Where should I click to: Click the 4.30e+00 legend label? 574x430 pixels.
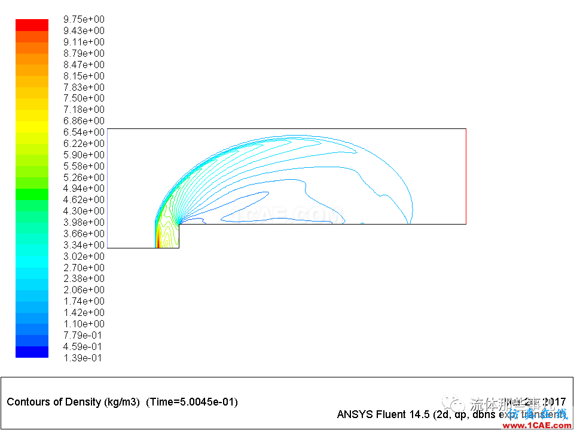point(84,211)
